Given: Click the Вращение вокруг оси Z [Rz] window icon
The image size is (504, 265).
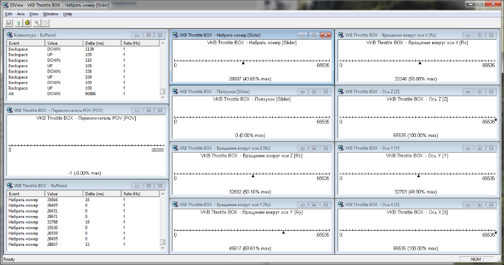Looking at the screenshot, I should (x=176, y=148).
